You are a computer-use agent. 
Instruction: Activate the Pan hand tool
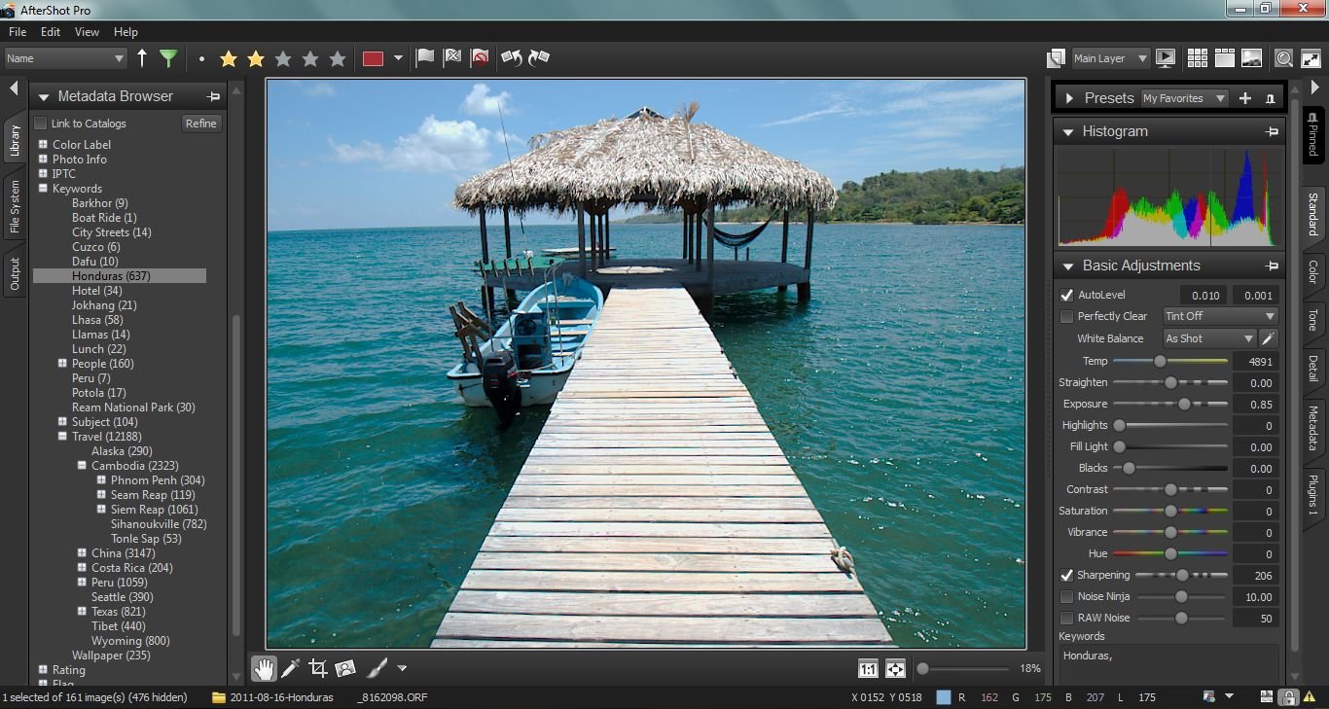(x=263, y=668)
